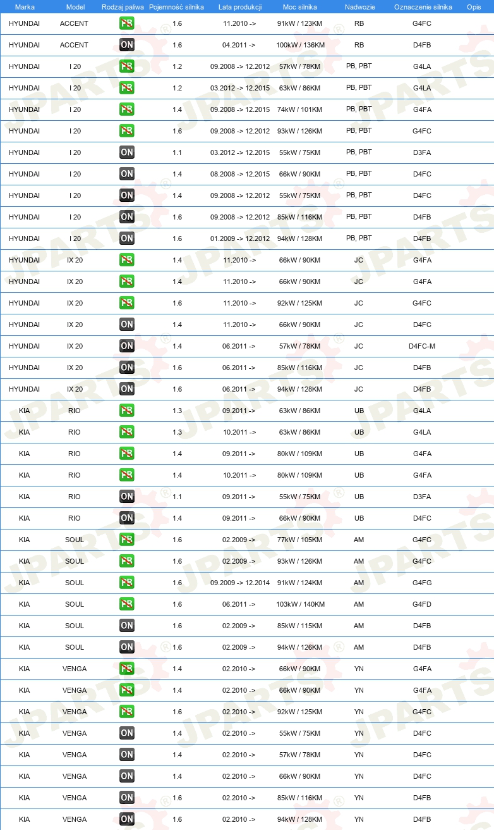Click diesel icon for Venga 78KM
This screenshot has width=494, height=830.
click(127, 755)
